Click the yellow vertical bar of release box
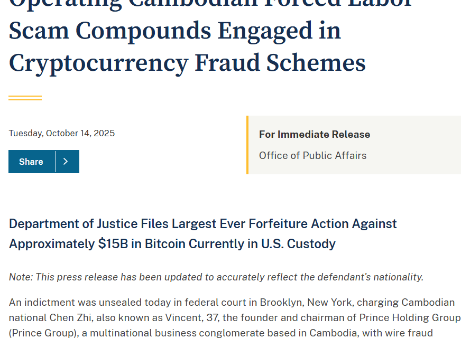Image resolution: width=461 pixels, height=338 pixels. 247,145
